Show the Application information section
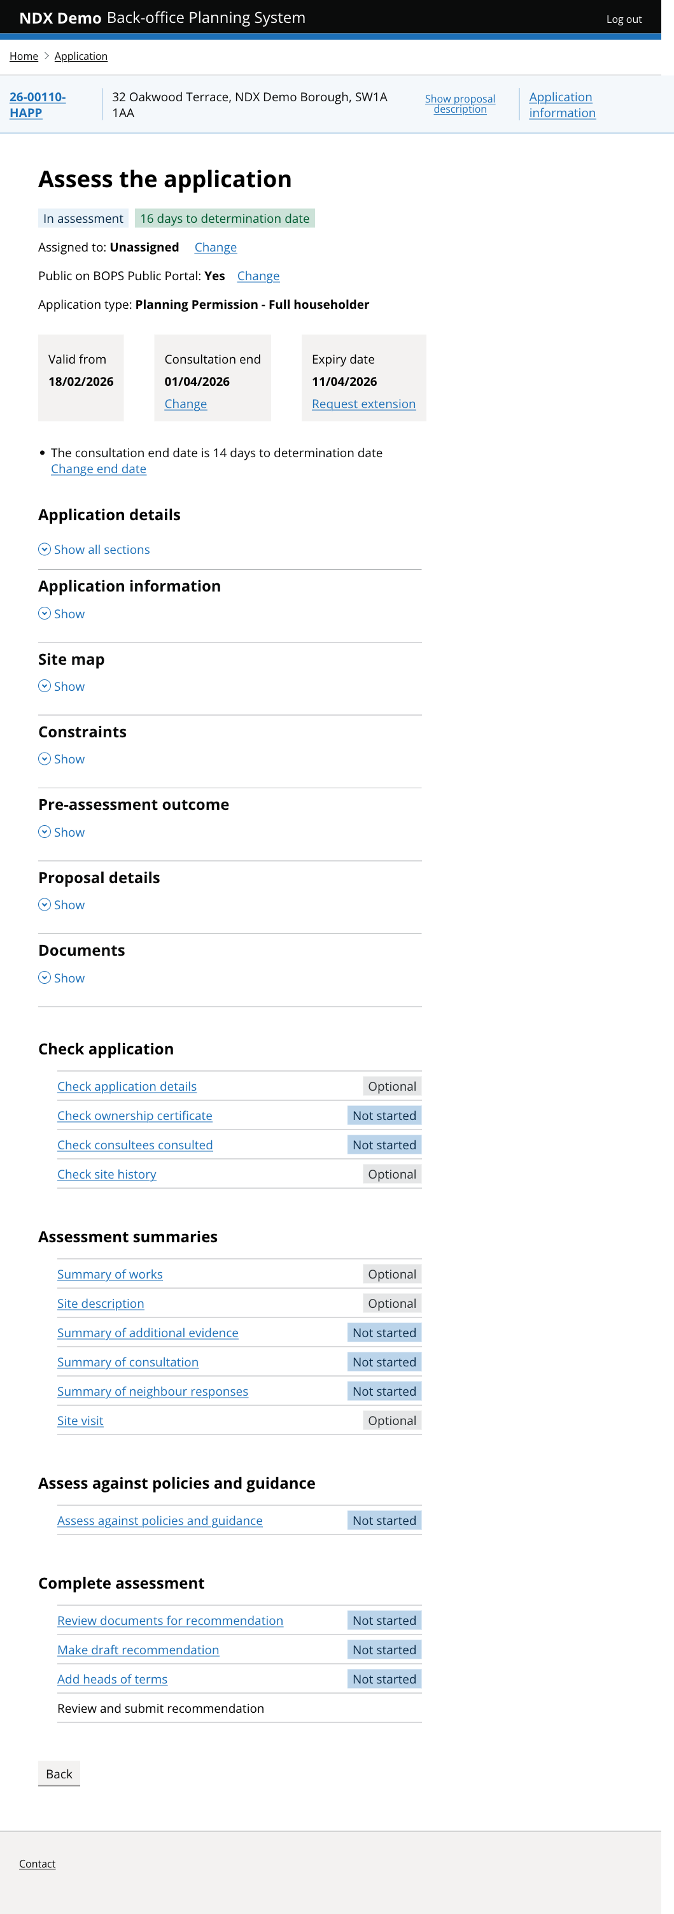 (62, 614)
